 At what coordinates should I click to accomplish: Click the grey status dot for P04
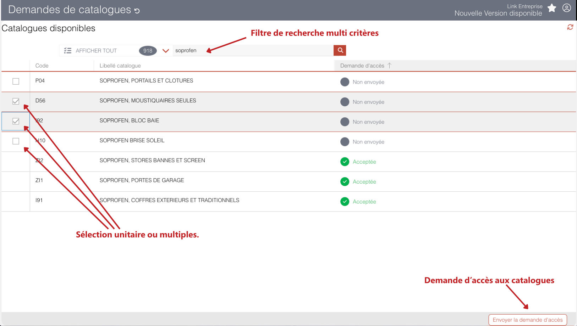coord(345,82)
